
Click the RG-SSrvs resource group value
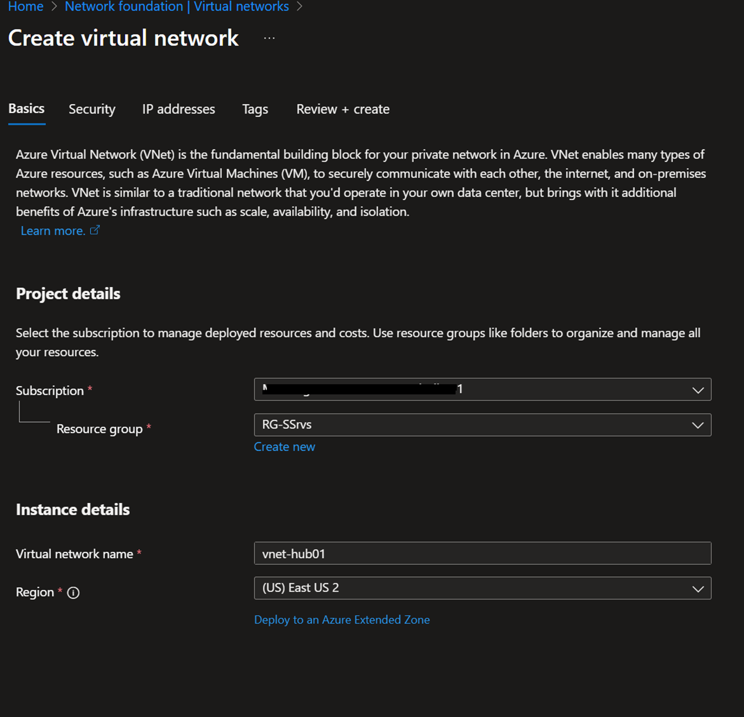point(287,425)
